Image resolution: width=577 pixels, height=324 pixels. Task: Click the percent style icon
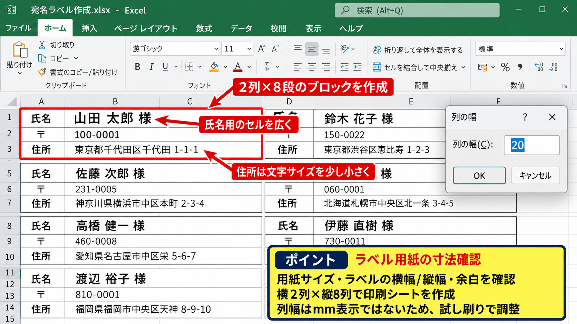click(x=505, y=67)
